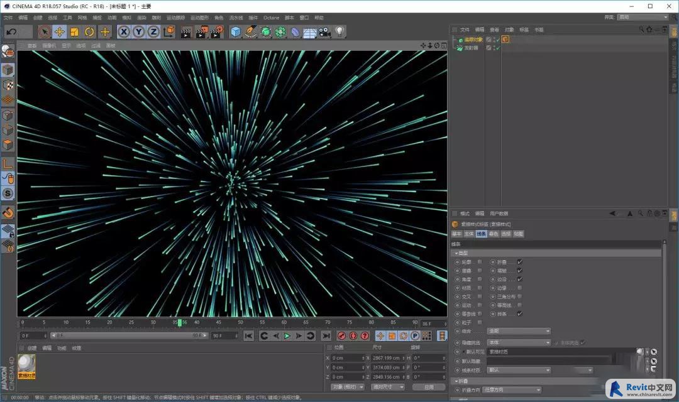Open the floor and environment objects icon
Viewport: 679px width, 402px height.
pos(310,32)
